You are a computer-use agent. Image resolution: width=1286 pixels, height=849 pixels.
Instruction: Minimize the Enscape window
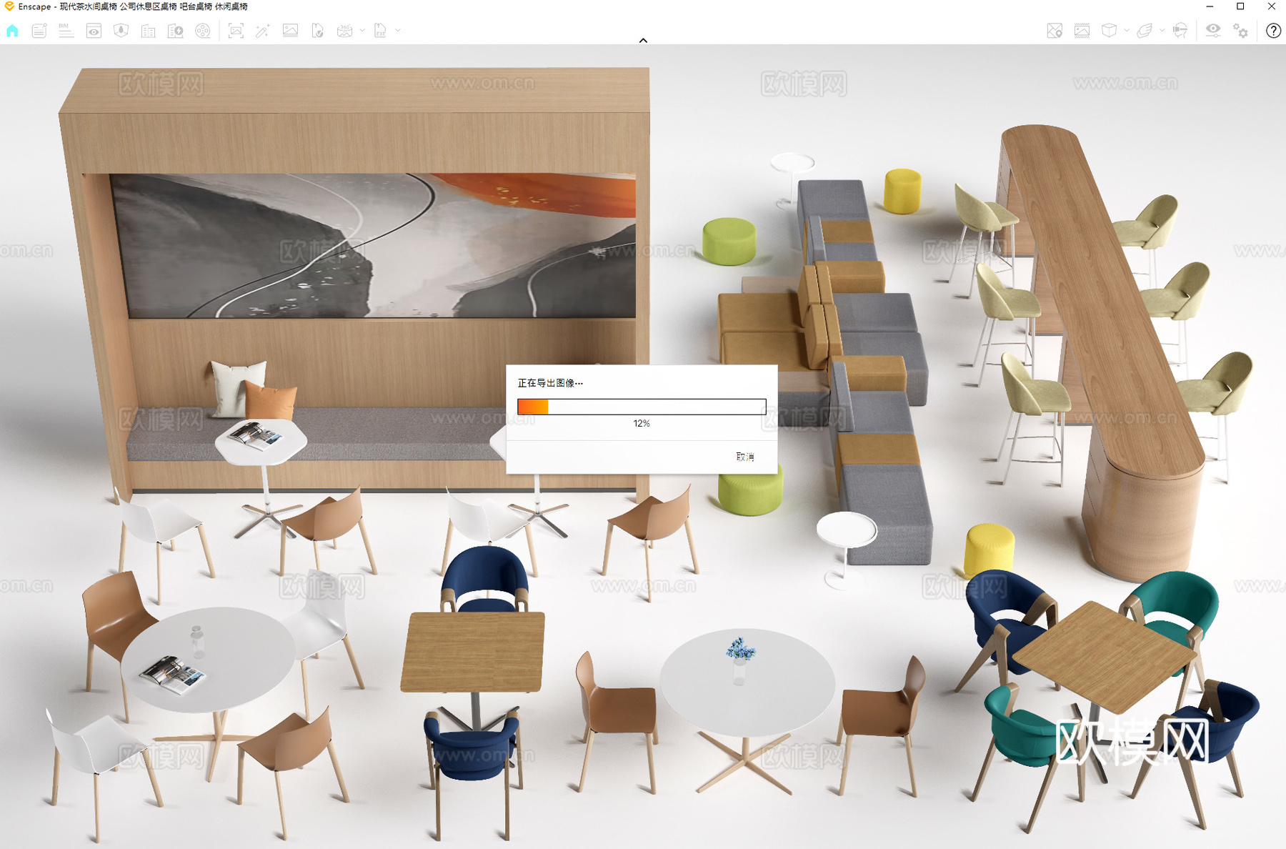click(1210, 6)
